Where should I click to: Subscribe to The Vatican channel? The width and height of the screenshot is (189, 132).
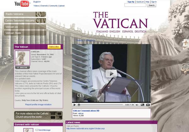pos(54,47)
